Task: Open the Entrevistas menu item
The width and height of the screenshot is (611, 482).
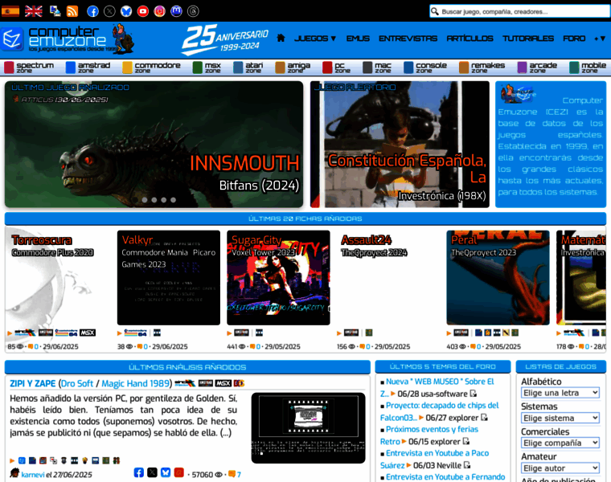Action: pos(408,38)
